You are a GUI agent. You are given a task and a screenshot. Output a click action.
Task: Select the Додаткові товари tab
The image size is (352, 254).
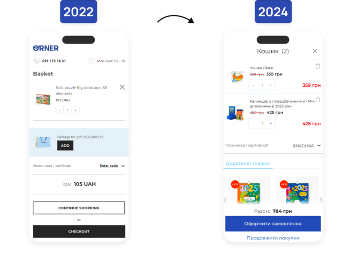coord(248,164)
